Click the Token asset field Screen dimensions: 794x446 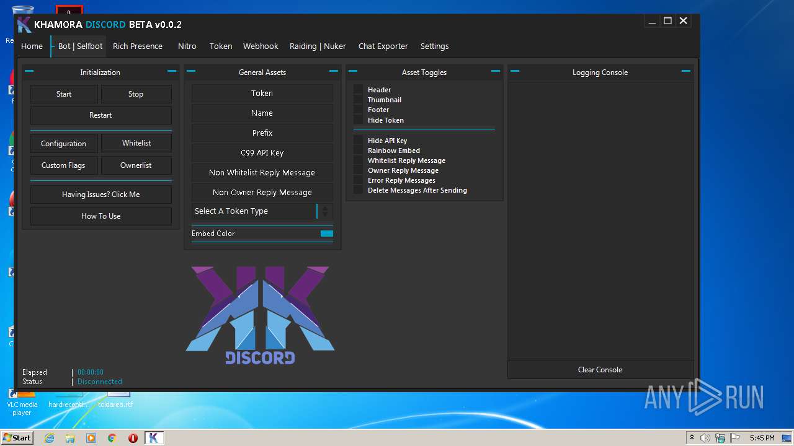262,94
